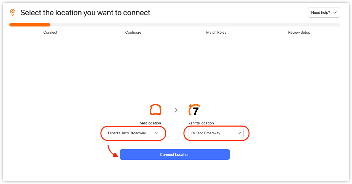The height and width of the screenshot is (184, 352).
Task: Click the chevron inside 7shifts location selector
Action: coord(239,133)
